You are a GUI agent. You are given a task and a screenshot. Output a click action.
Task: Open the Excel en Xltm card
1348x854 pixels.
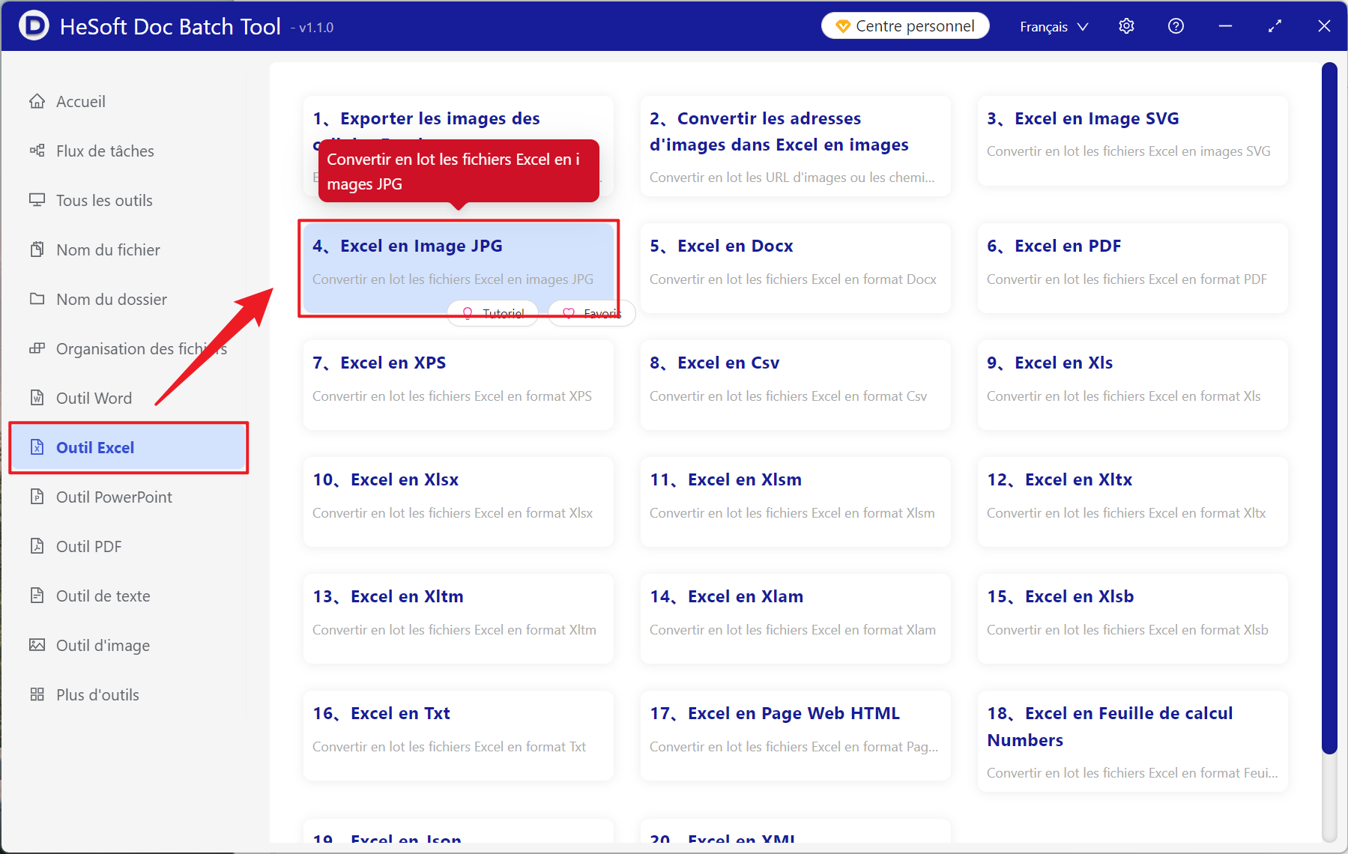click(x=459, y=619)
